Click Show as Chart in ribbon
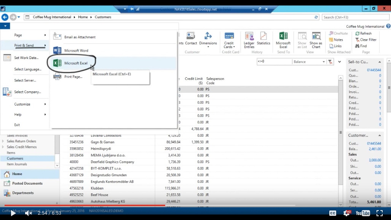Screen dimensions: 391x220 click(316, 40)
